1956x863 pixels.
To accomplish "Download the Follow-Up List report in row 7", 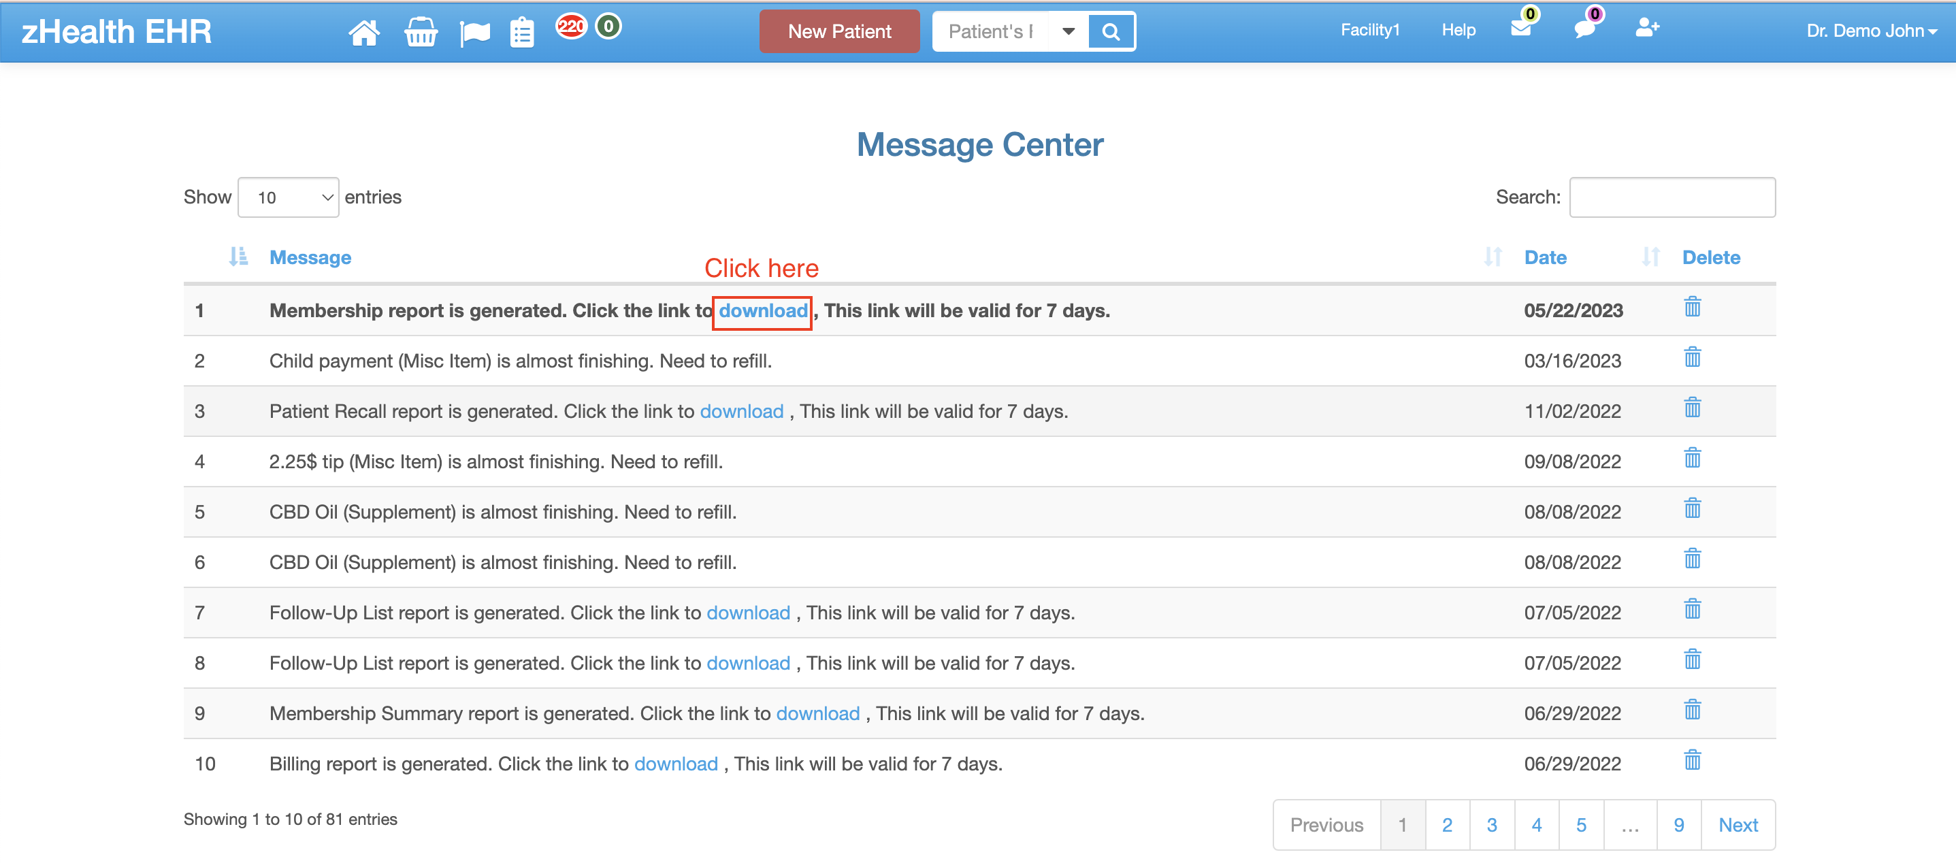I will pyautogui.click(x=748, y=613).
